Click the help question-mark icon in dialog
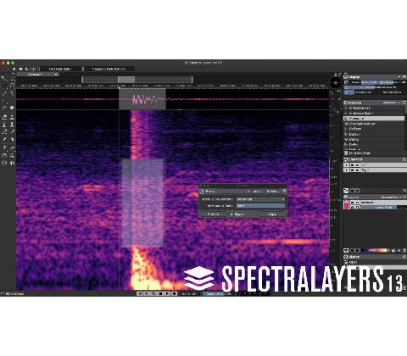This screenshot has width=407, height=356. click(x=284, y=192)
